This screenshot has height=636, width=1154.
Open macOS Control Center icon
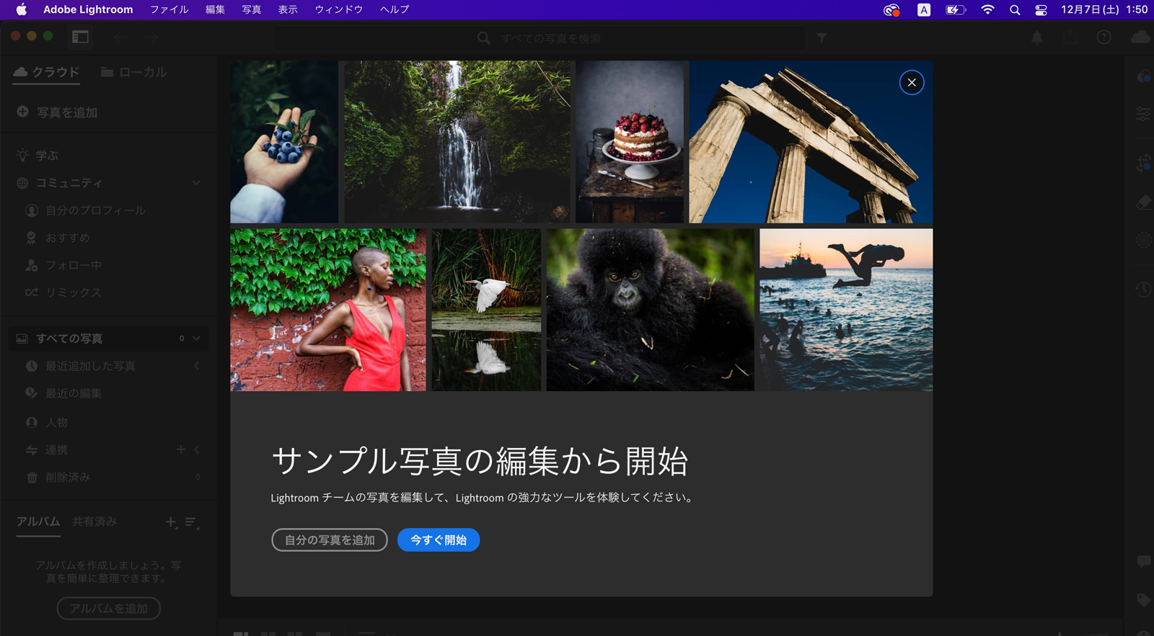tap(1041, 10)
